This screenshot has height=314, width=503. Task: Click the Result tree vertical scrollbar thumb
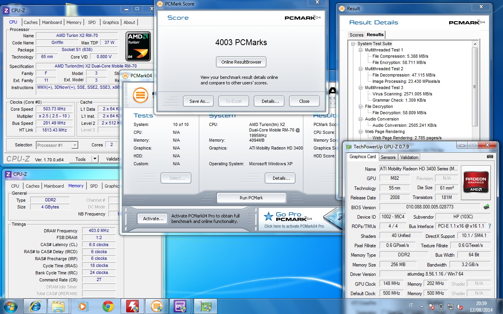point(475,86)
